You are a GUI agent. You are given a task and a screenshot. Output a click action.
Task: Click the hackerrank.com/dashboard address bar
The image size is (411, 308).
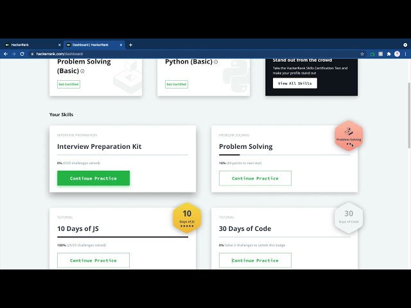tap(193, 54)
